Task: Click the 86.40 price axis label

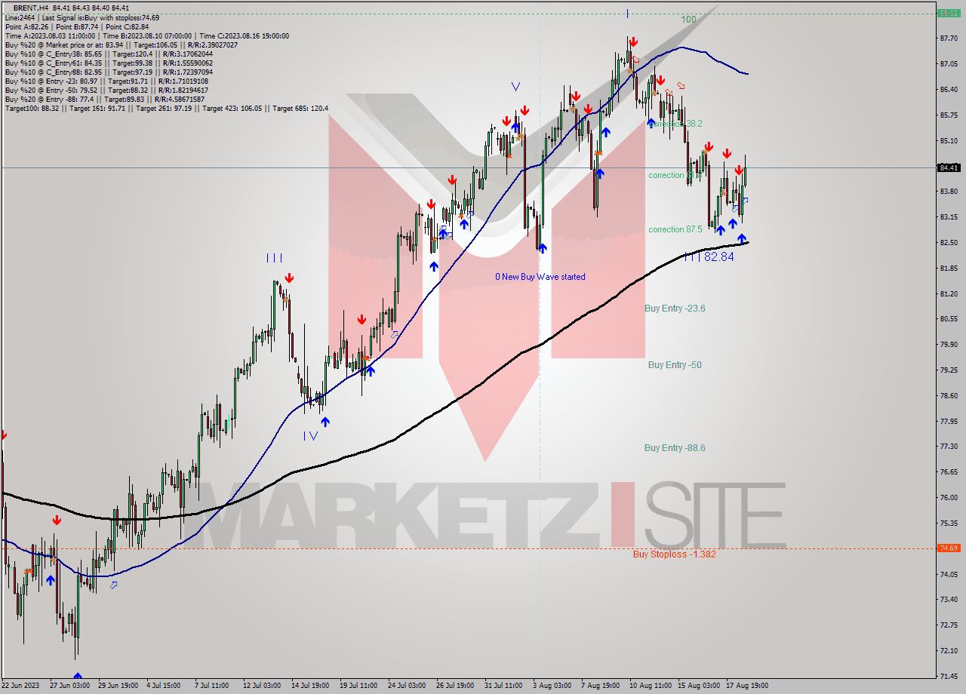Action: (x=949, y=89)
